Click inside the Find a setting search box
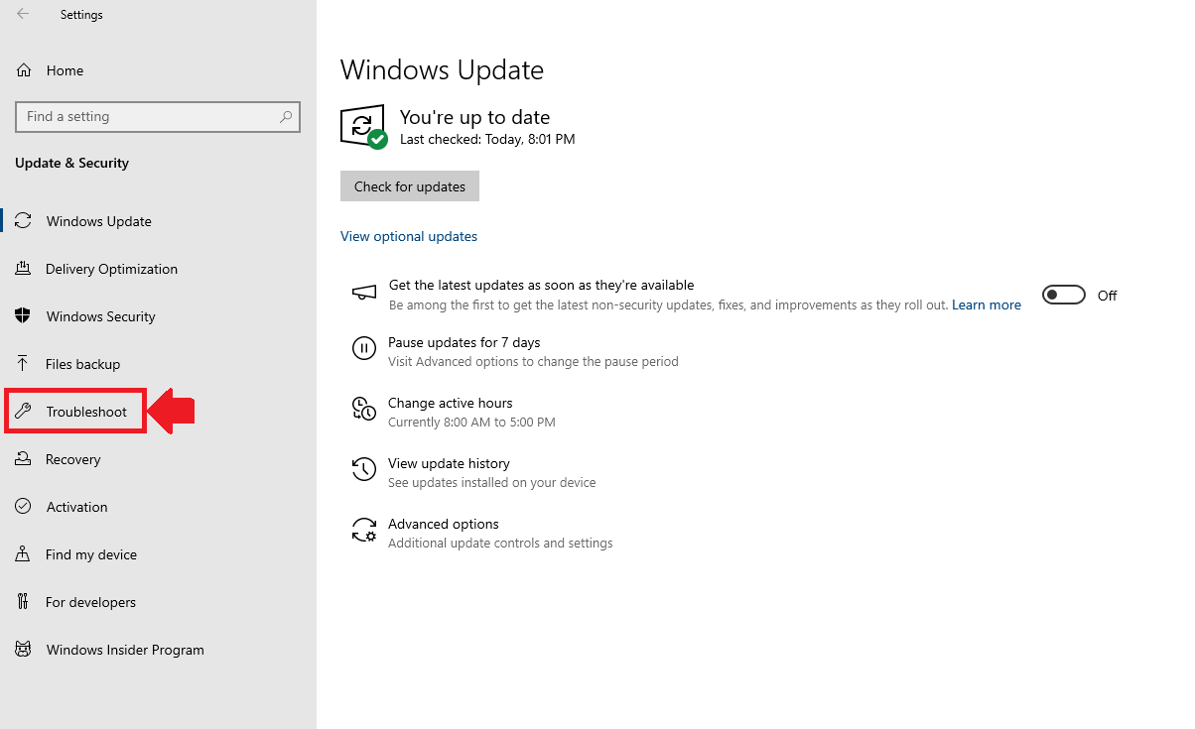The height and width of the screenshot is (729, 1195). [x=157, y=116]
